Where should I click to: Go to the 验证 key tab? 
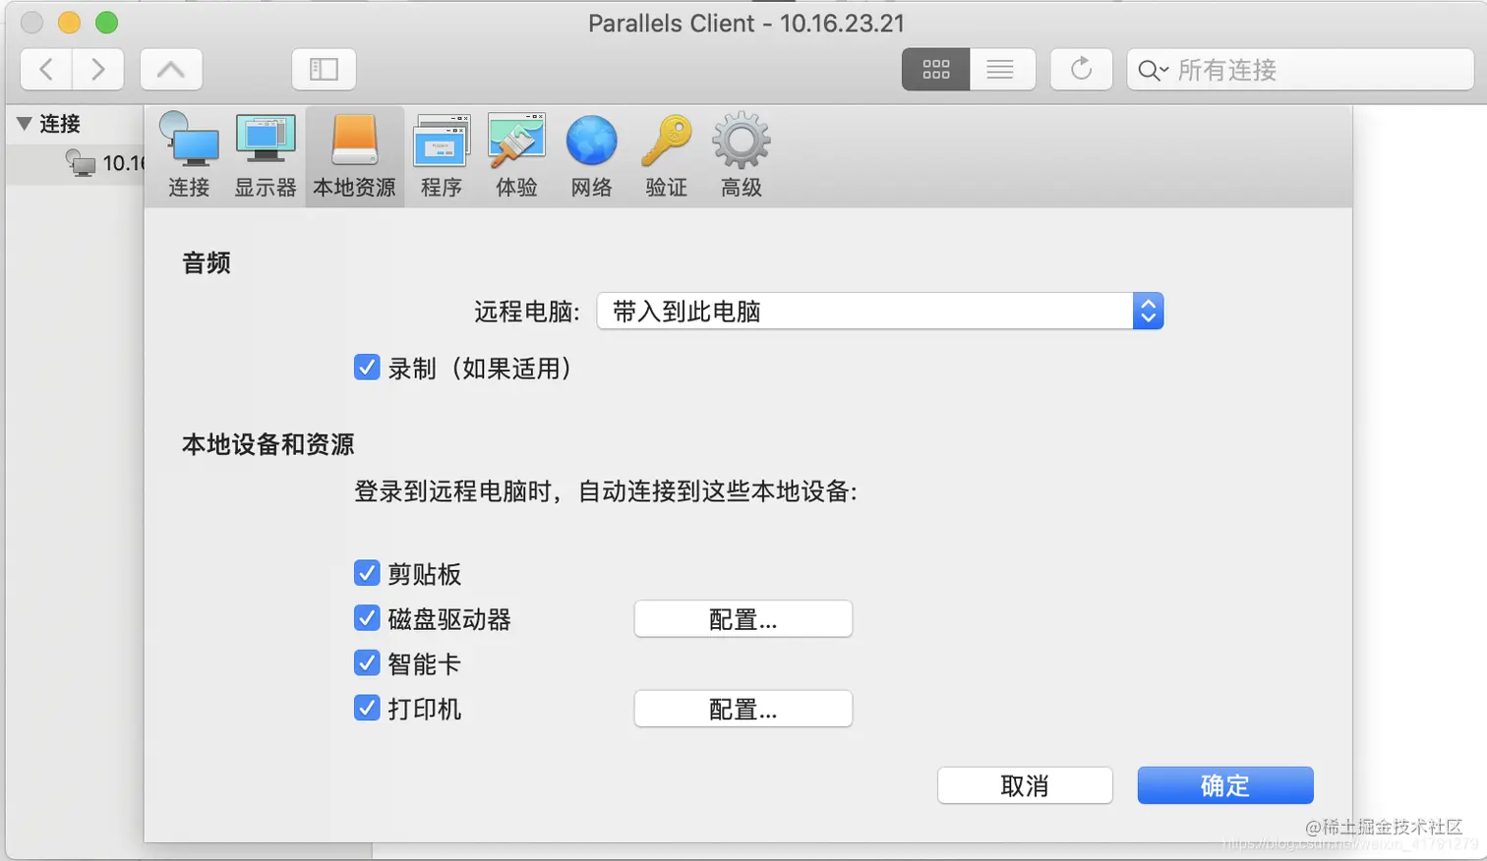click(x=666, y=155)
